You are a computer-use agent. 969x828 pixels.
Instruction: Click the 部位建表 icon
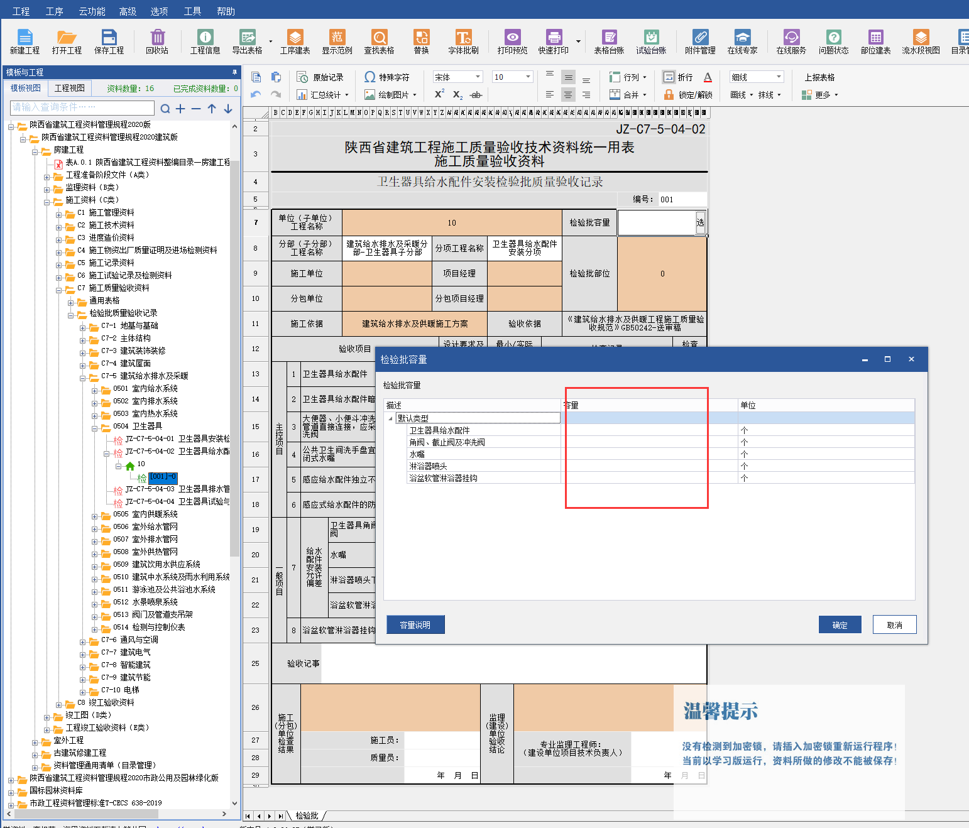[875, 41]
